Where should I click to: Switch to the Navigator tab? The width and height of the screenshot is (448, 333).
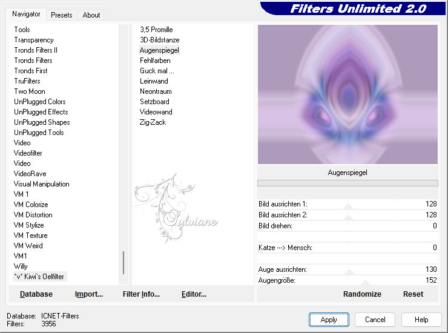coord(26,14)
